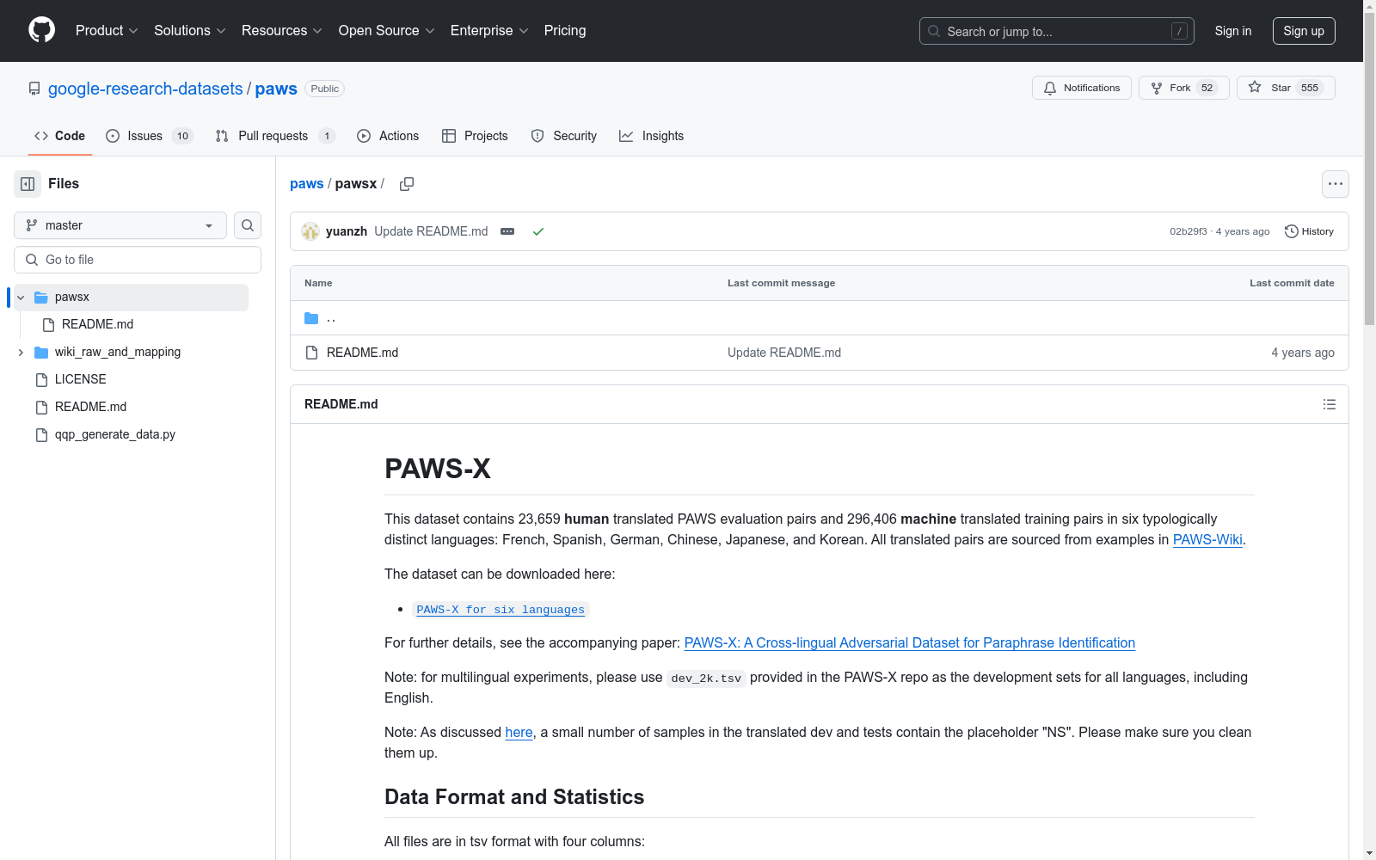
Task: Open the Product menu dropdown
Action: (107, 30)
